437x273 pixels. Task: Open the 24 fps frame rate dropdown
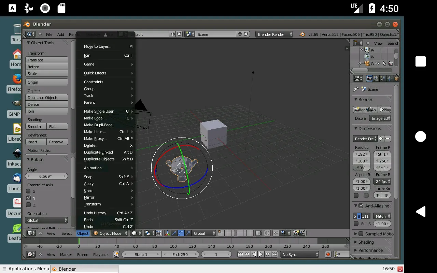[x=382, y=182]
